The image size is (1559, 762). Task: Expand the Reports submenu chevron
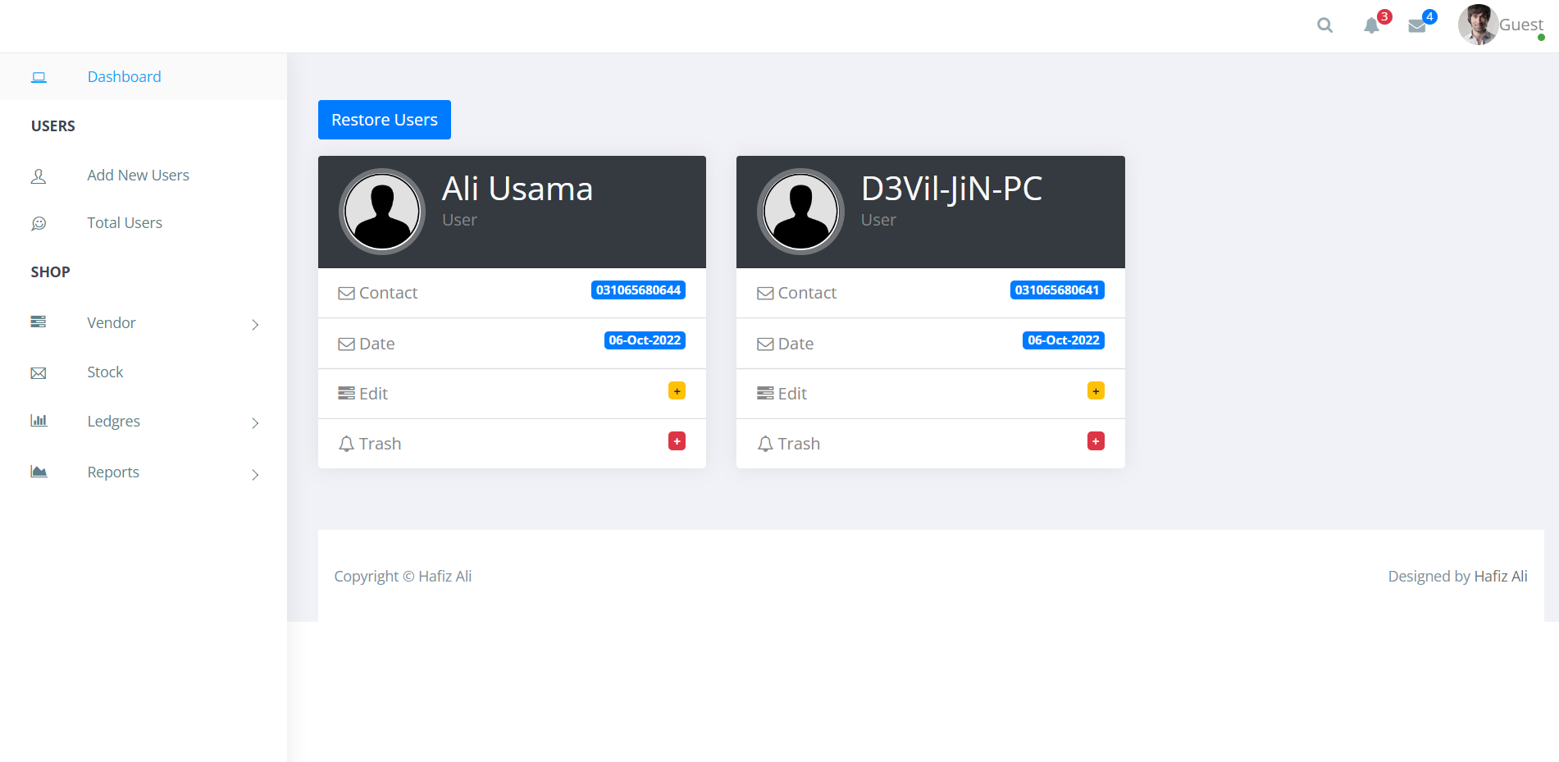tap(255, 475)
